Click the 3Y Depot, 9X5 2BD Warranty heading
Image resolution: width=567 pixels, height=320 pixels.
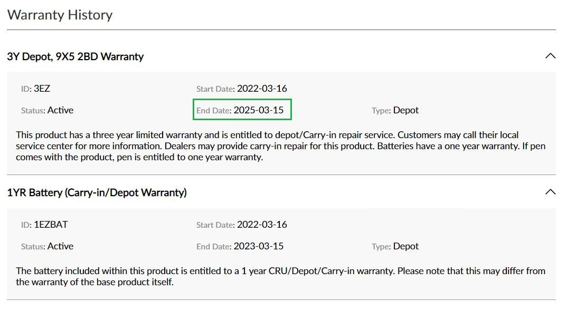click(x=75, y=57)
